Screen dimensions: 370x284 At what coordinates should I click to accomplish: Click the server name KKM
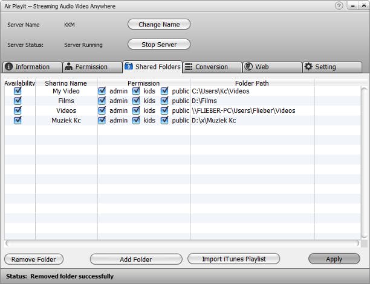(x=70, y=25)
